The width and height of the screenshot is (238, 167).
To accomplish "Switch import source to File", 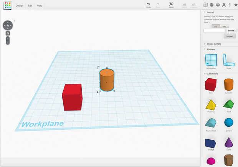I will (216, 26).
